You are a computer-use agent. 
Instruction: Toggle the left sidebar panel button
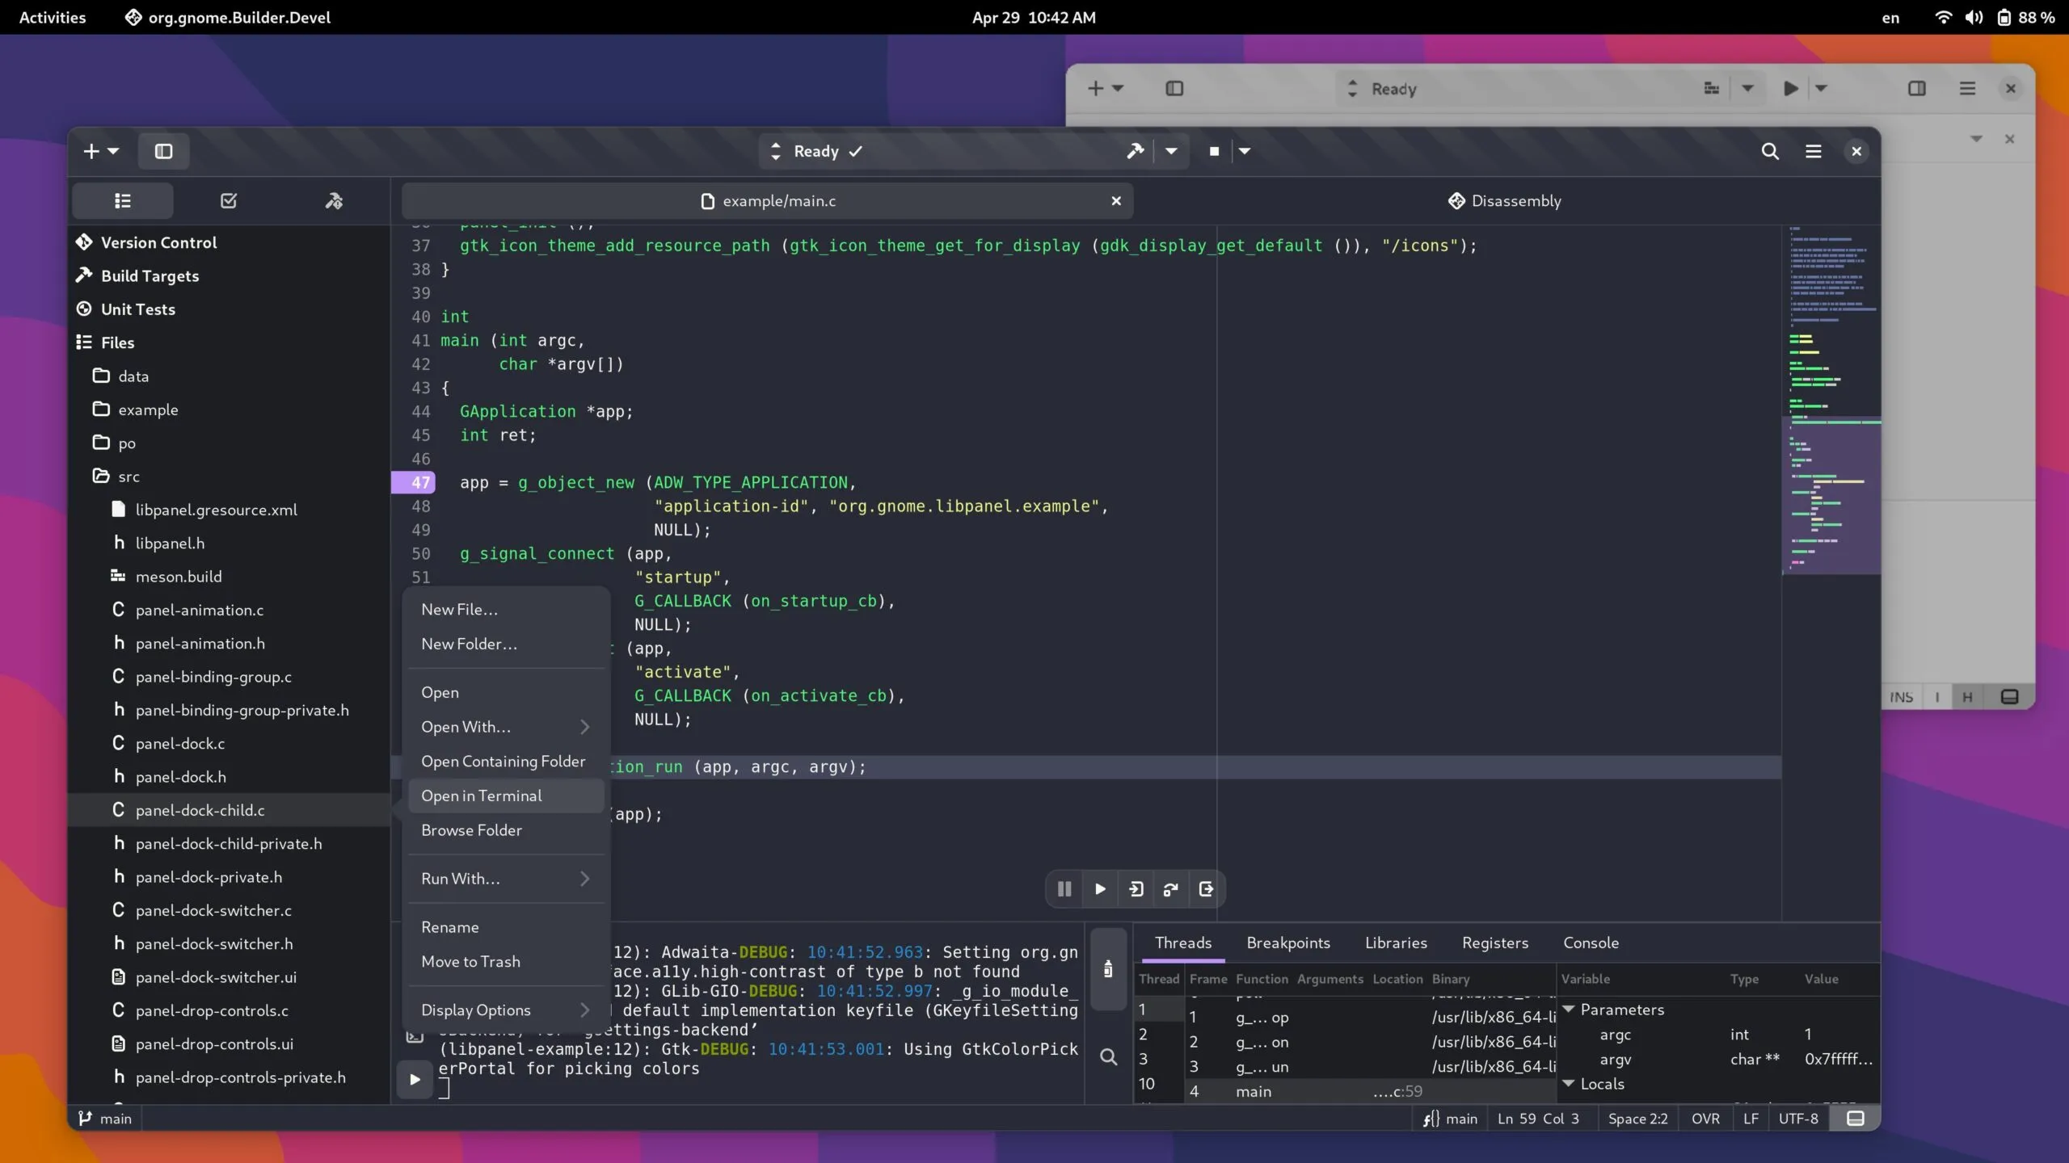tap(163, 151)
